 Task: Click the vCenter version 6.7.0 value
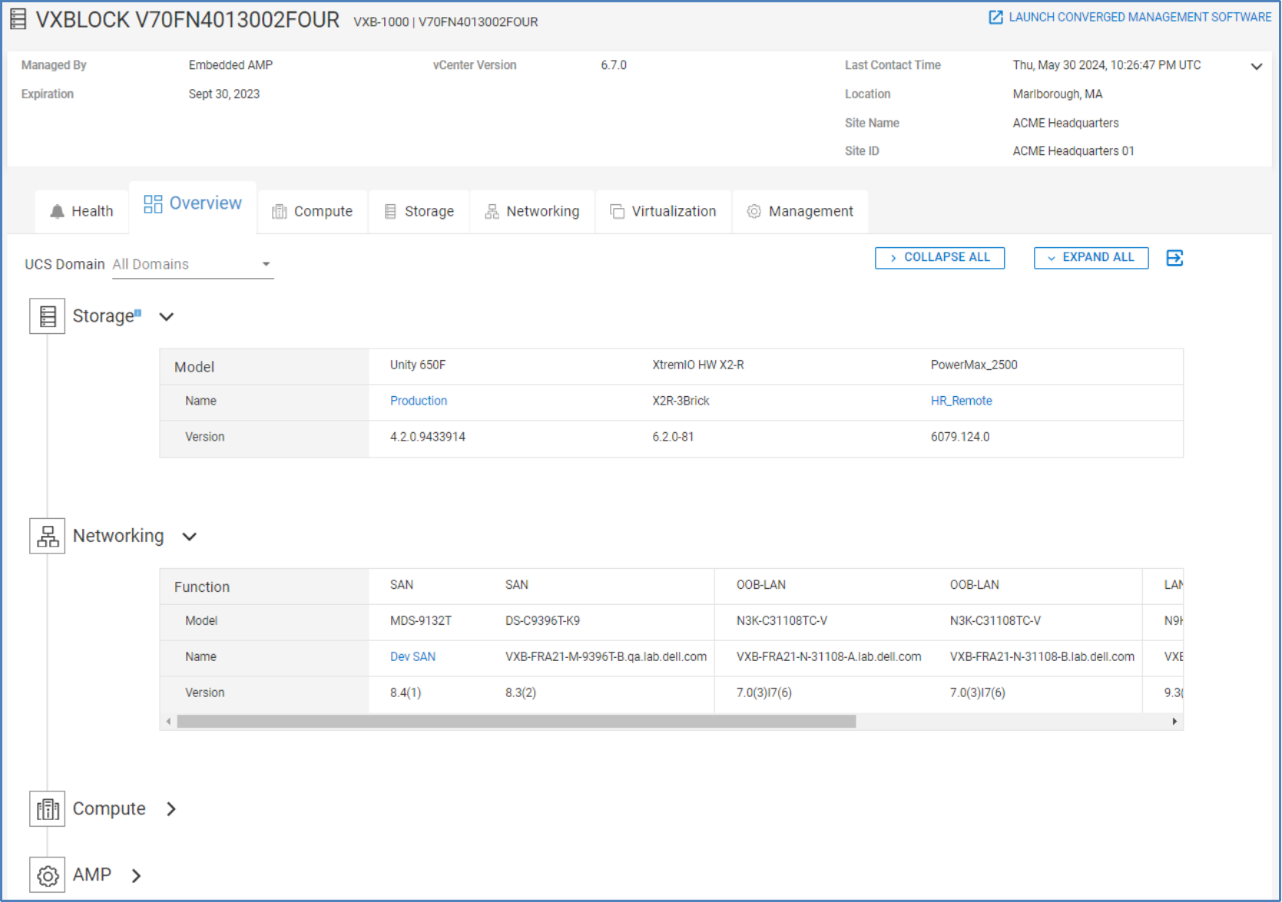(x=614, y=65)
